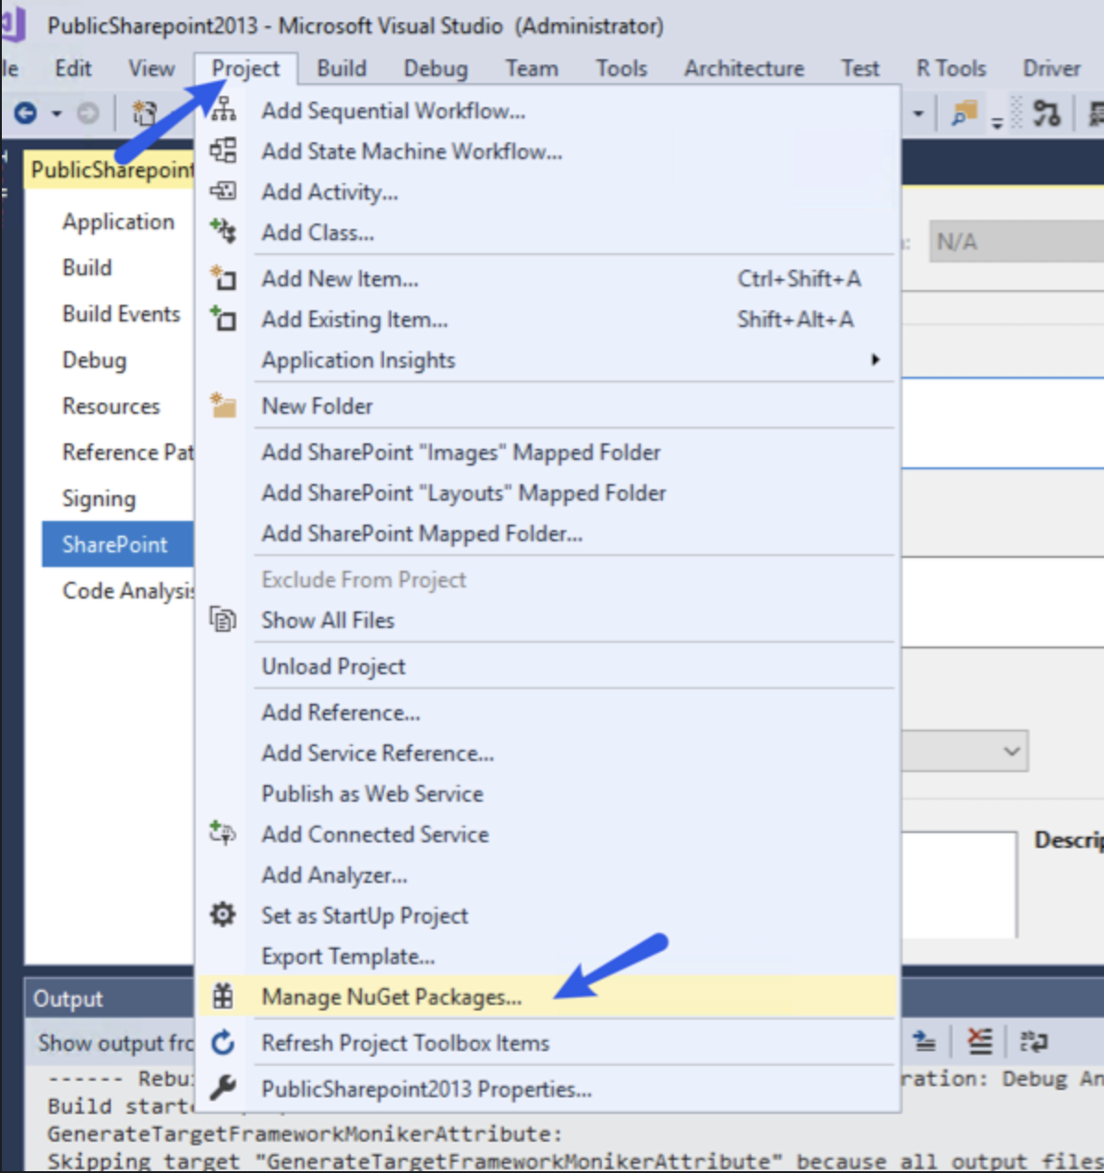Click the Manage NuGet Packages icon
Viewport: 1104px width, 1173px height.
click(x=222, y=996)
